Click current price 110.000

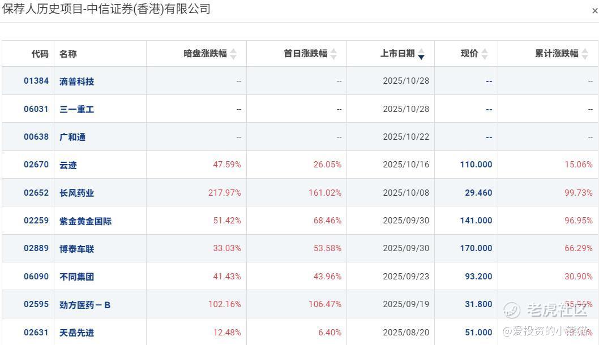click(476, 165)
